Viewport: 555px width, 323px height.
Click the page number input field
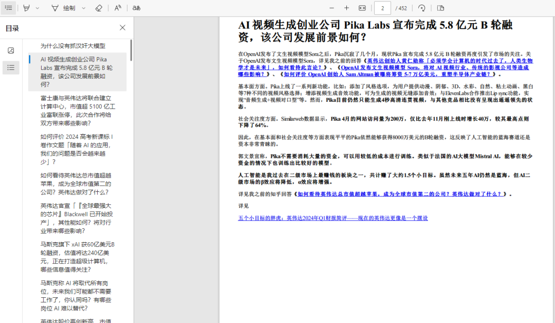click(383, 8)
